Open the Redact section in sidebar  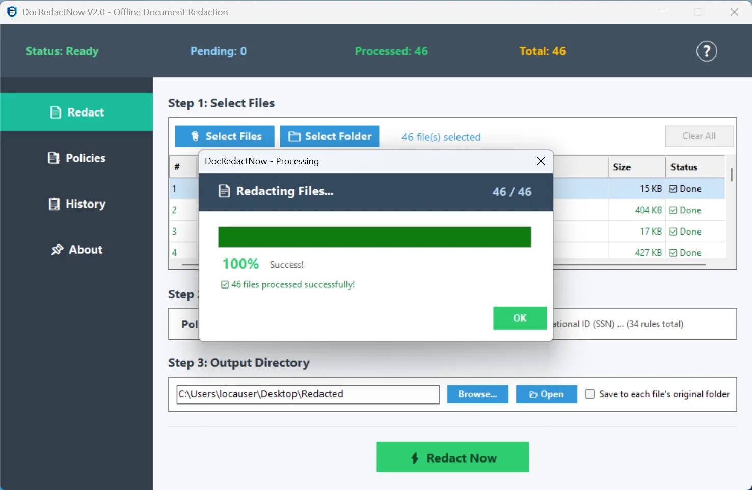(x=76, y=112)
